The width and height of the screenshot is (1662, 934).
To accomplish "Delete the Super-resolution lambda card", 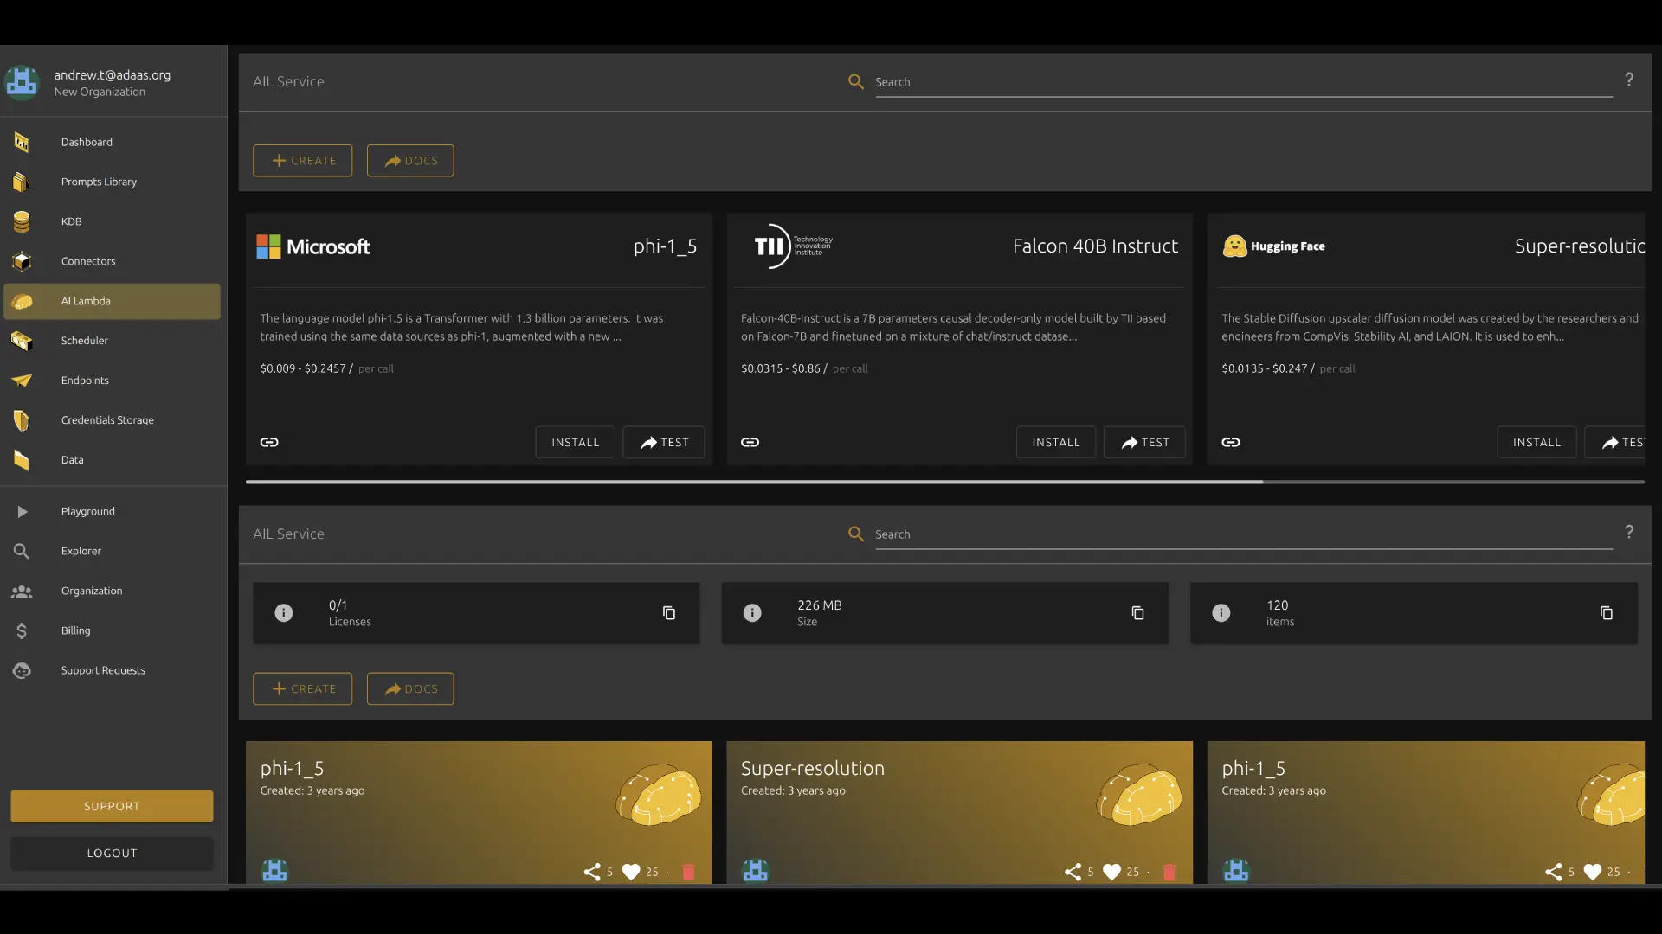I will point(1169,872).
